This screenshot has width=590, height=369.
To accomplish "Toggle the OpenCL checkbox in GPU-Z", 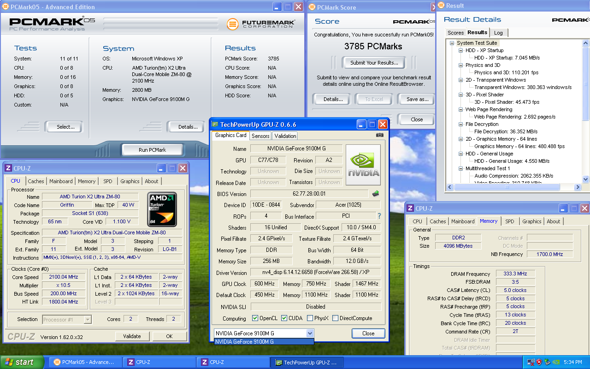I will tap(255, 318).
